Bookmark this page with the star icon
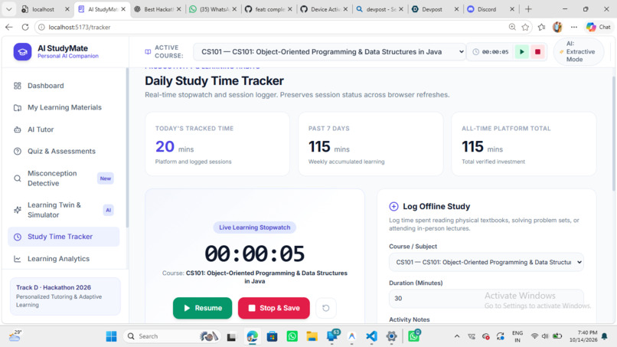 [x=525, y=27]
